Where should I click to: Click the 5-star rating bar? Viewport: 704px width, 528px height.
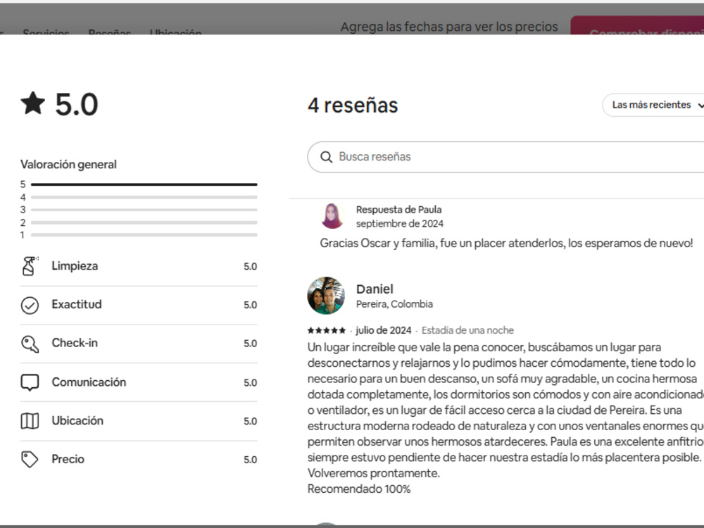click(x=144, y=184)
